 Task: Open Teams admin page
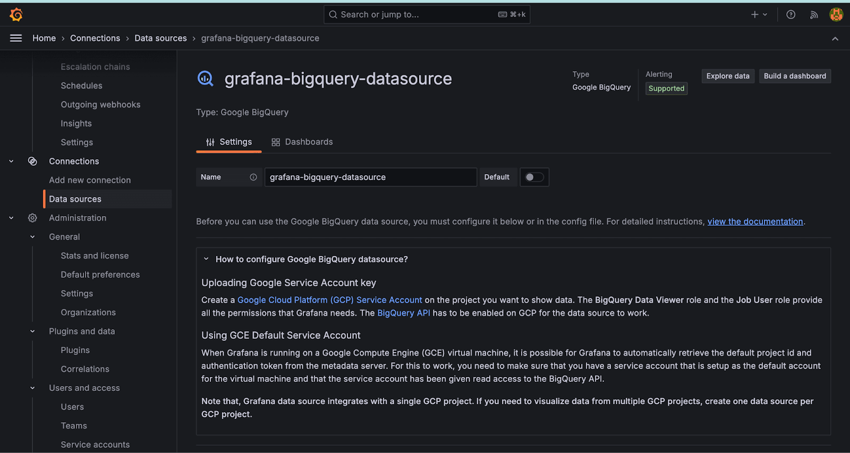[x=74, y=426]
